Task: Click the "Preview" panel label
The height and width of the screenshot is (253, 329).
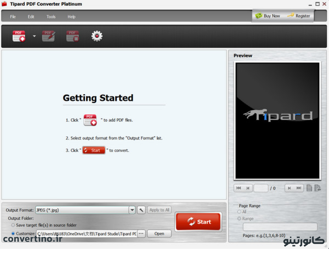Action: point(243,55)
